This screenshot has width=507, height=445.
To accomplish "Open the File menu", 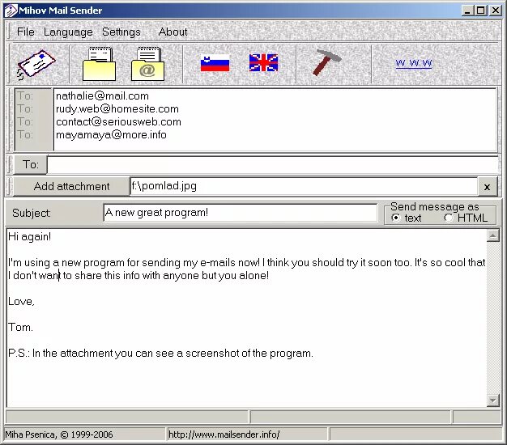I will point(26,32).
